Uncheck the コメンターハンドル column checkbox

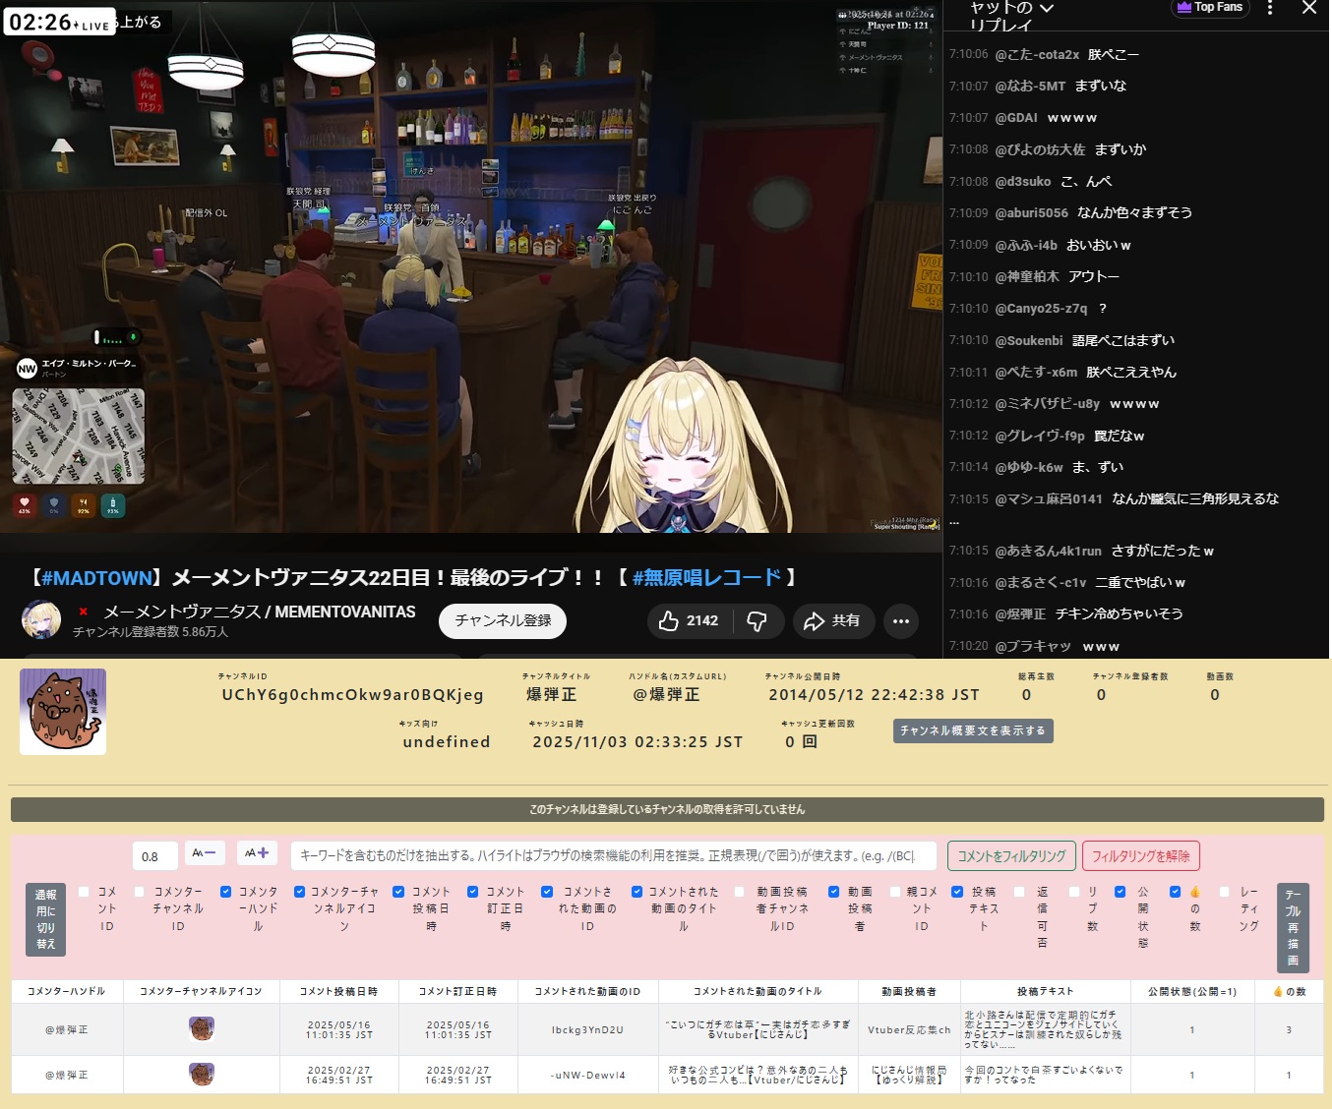tap(226, 892)
